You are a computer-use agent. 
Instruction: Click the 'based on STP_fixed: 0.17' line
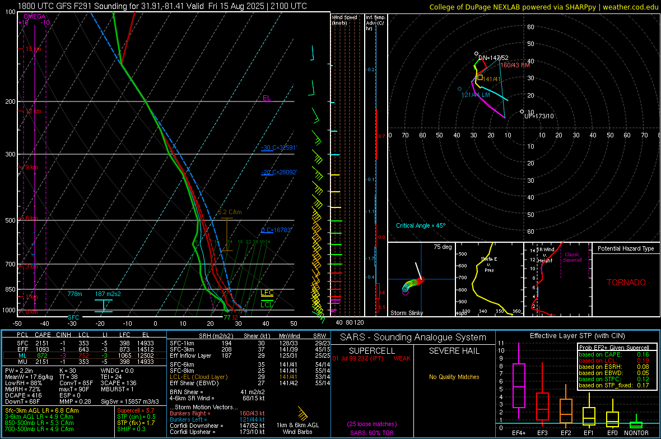pyautogui.click(x=614, y=385)
